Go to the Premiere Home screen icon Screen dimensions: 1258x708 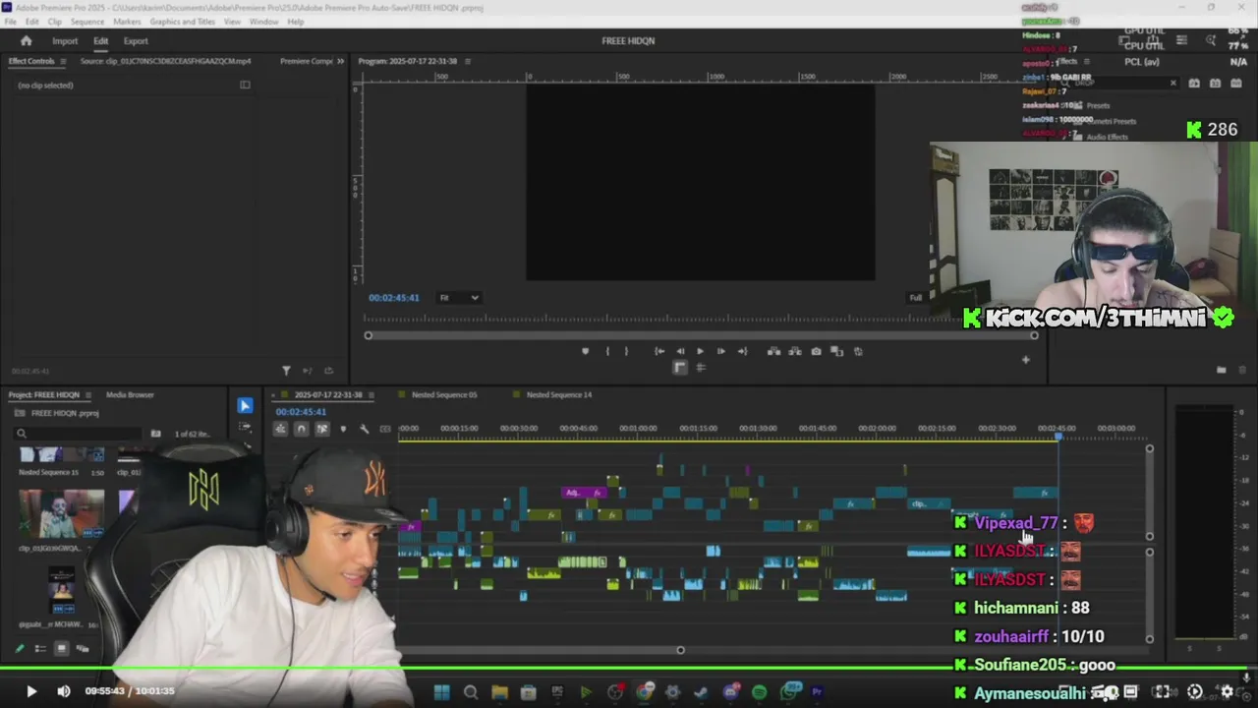point(27,40)
